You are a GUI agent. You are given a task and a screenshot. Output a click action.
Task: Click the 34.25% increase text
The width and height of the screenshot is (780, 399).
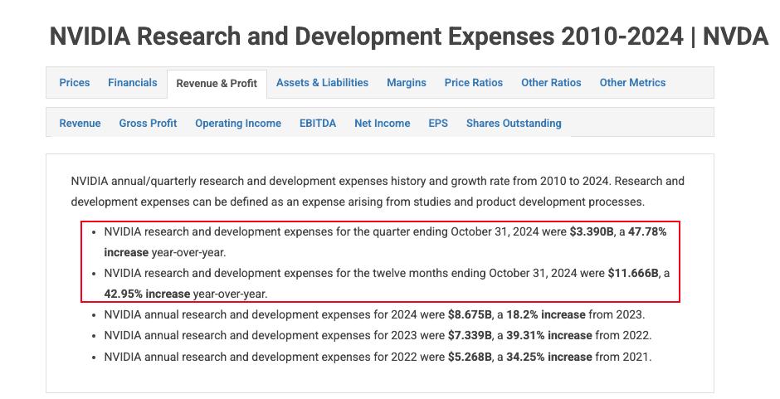pos(549,358)
